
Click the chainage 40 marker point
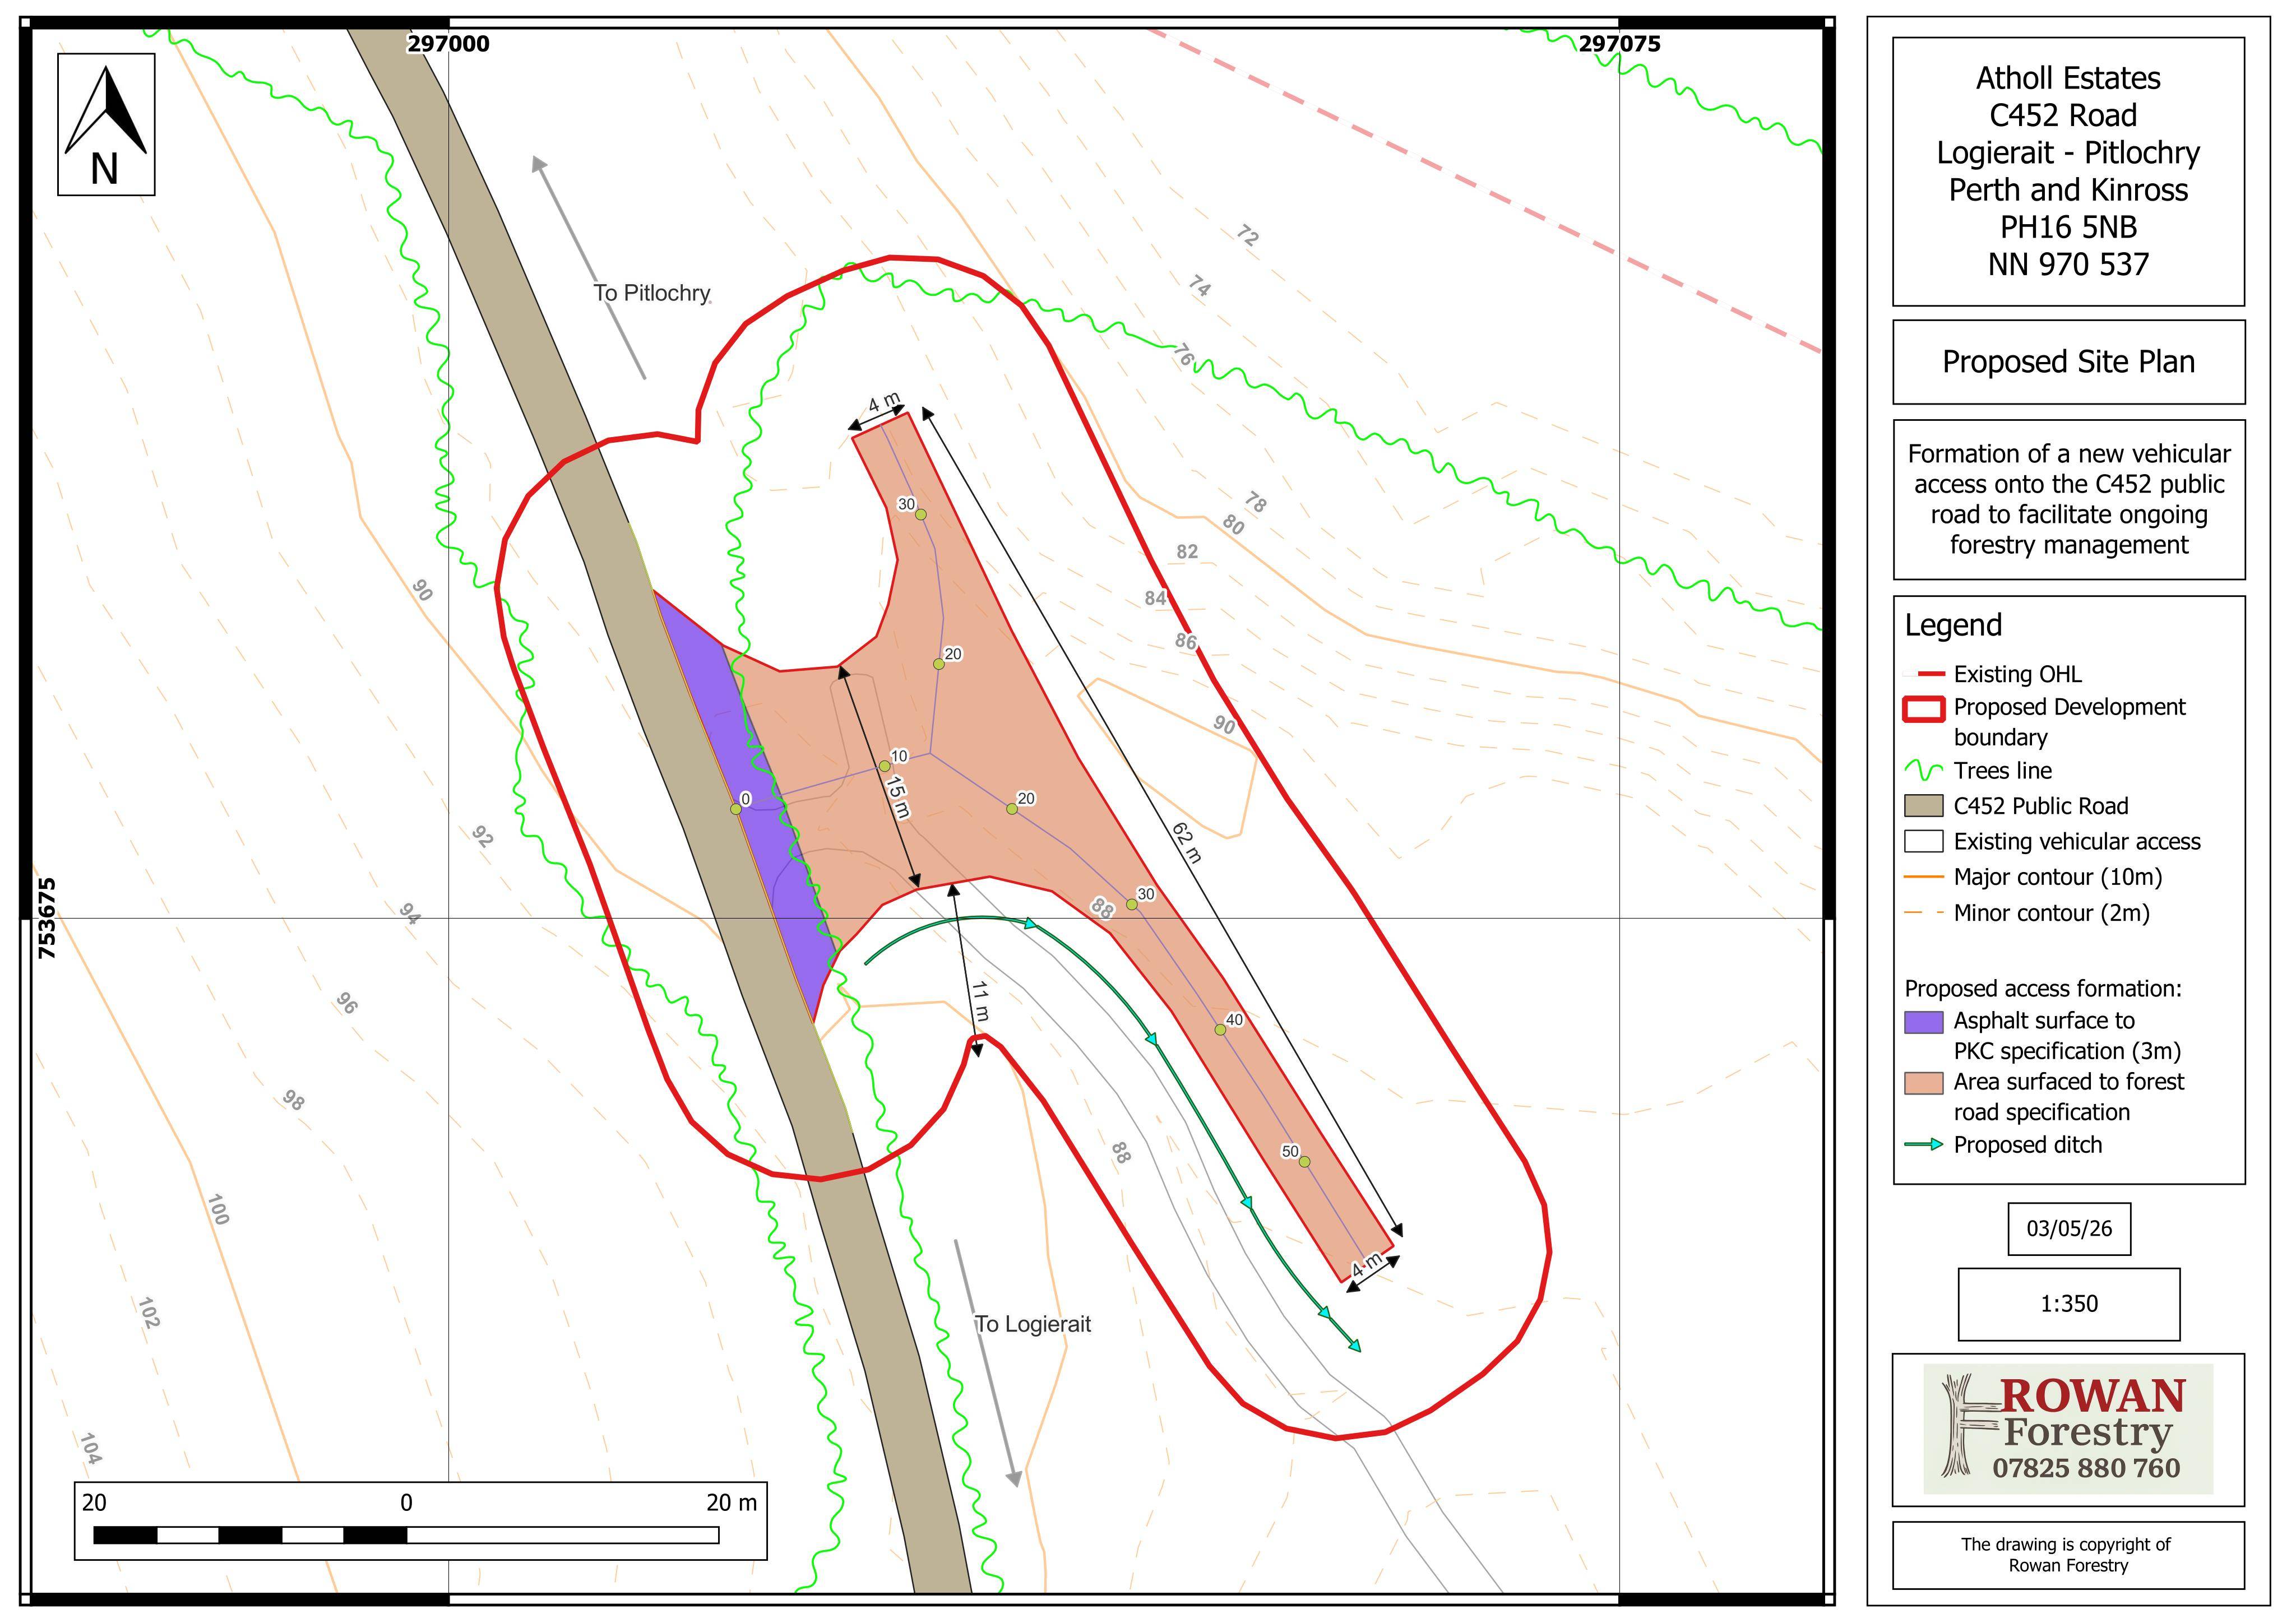[1220, 1030]
